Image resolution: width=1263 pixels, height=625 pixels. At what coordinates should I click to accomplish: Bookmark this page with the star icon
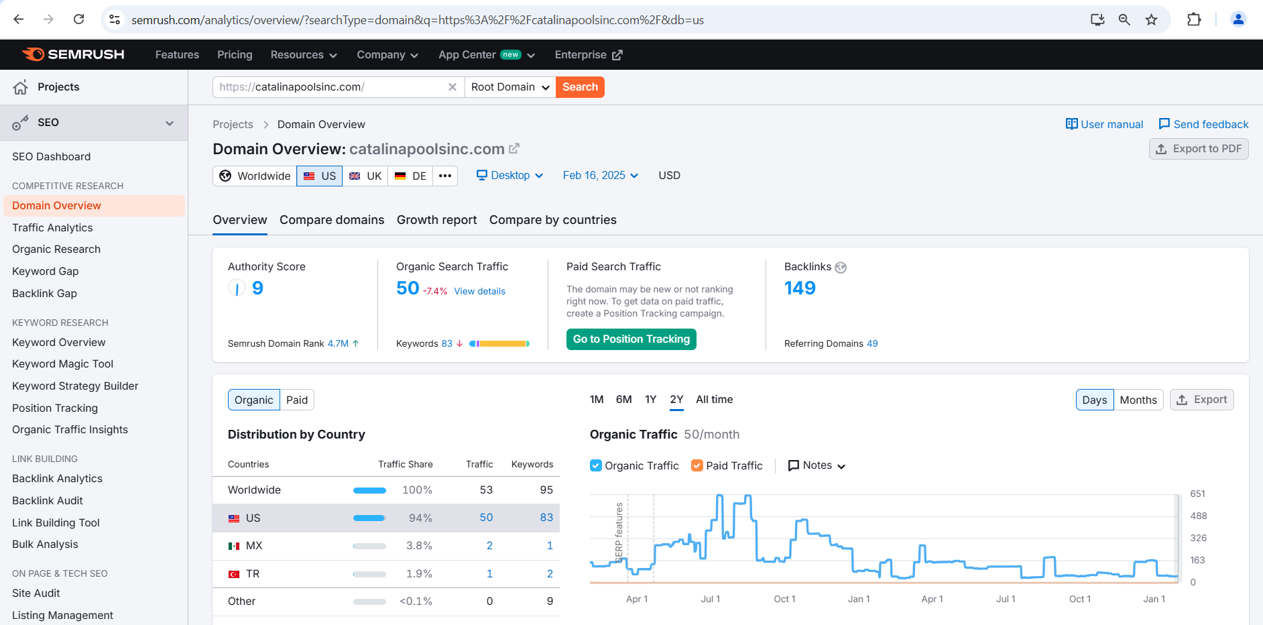1151,19
